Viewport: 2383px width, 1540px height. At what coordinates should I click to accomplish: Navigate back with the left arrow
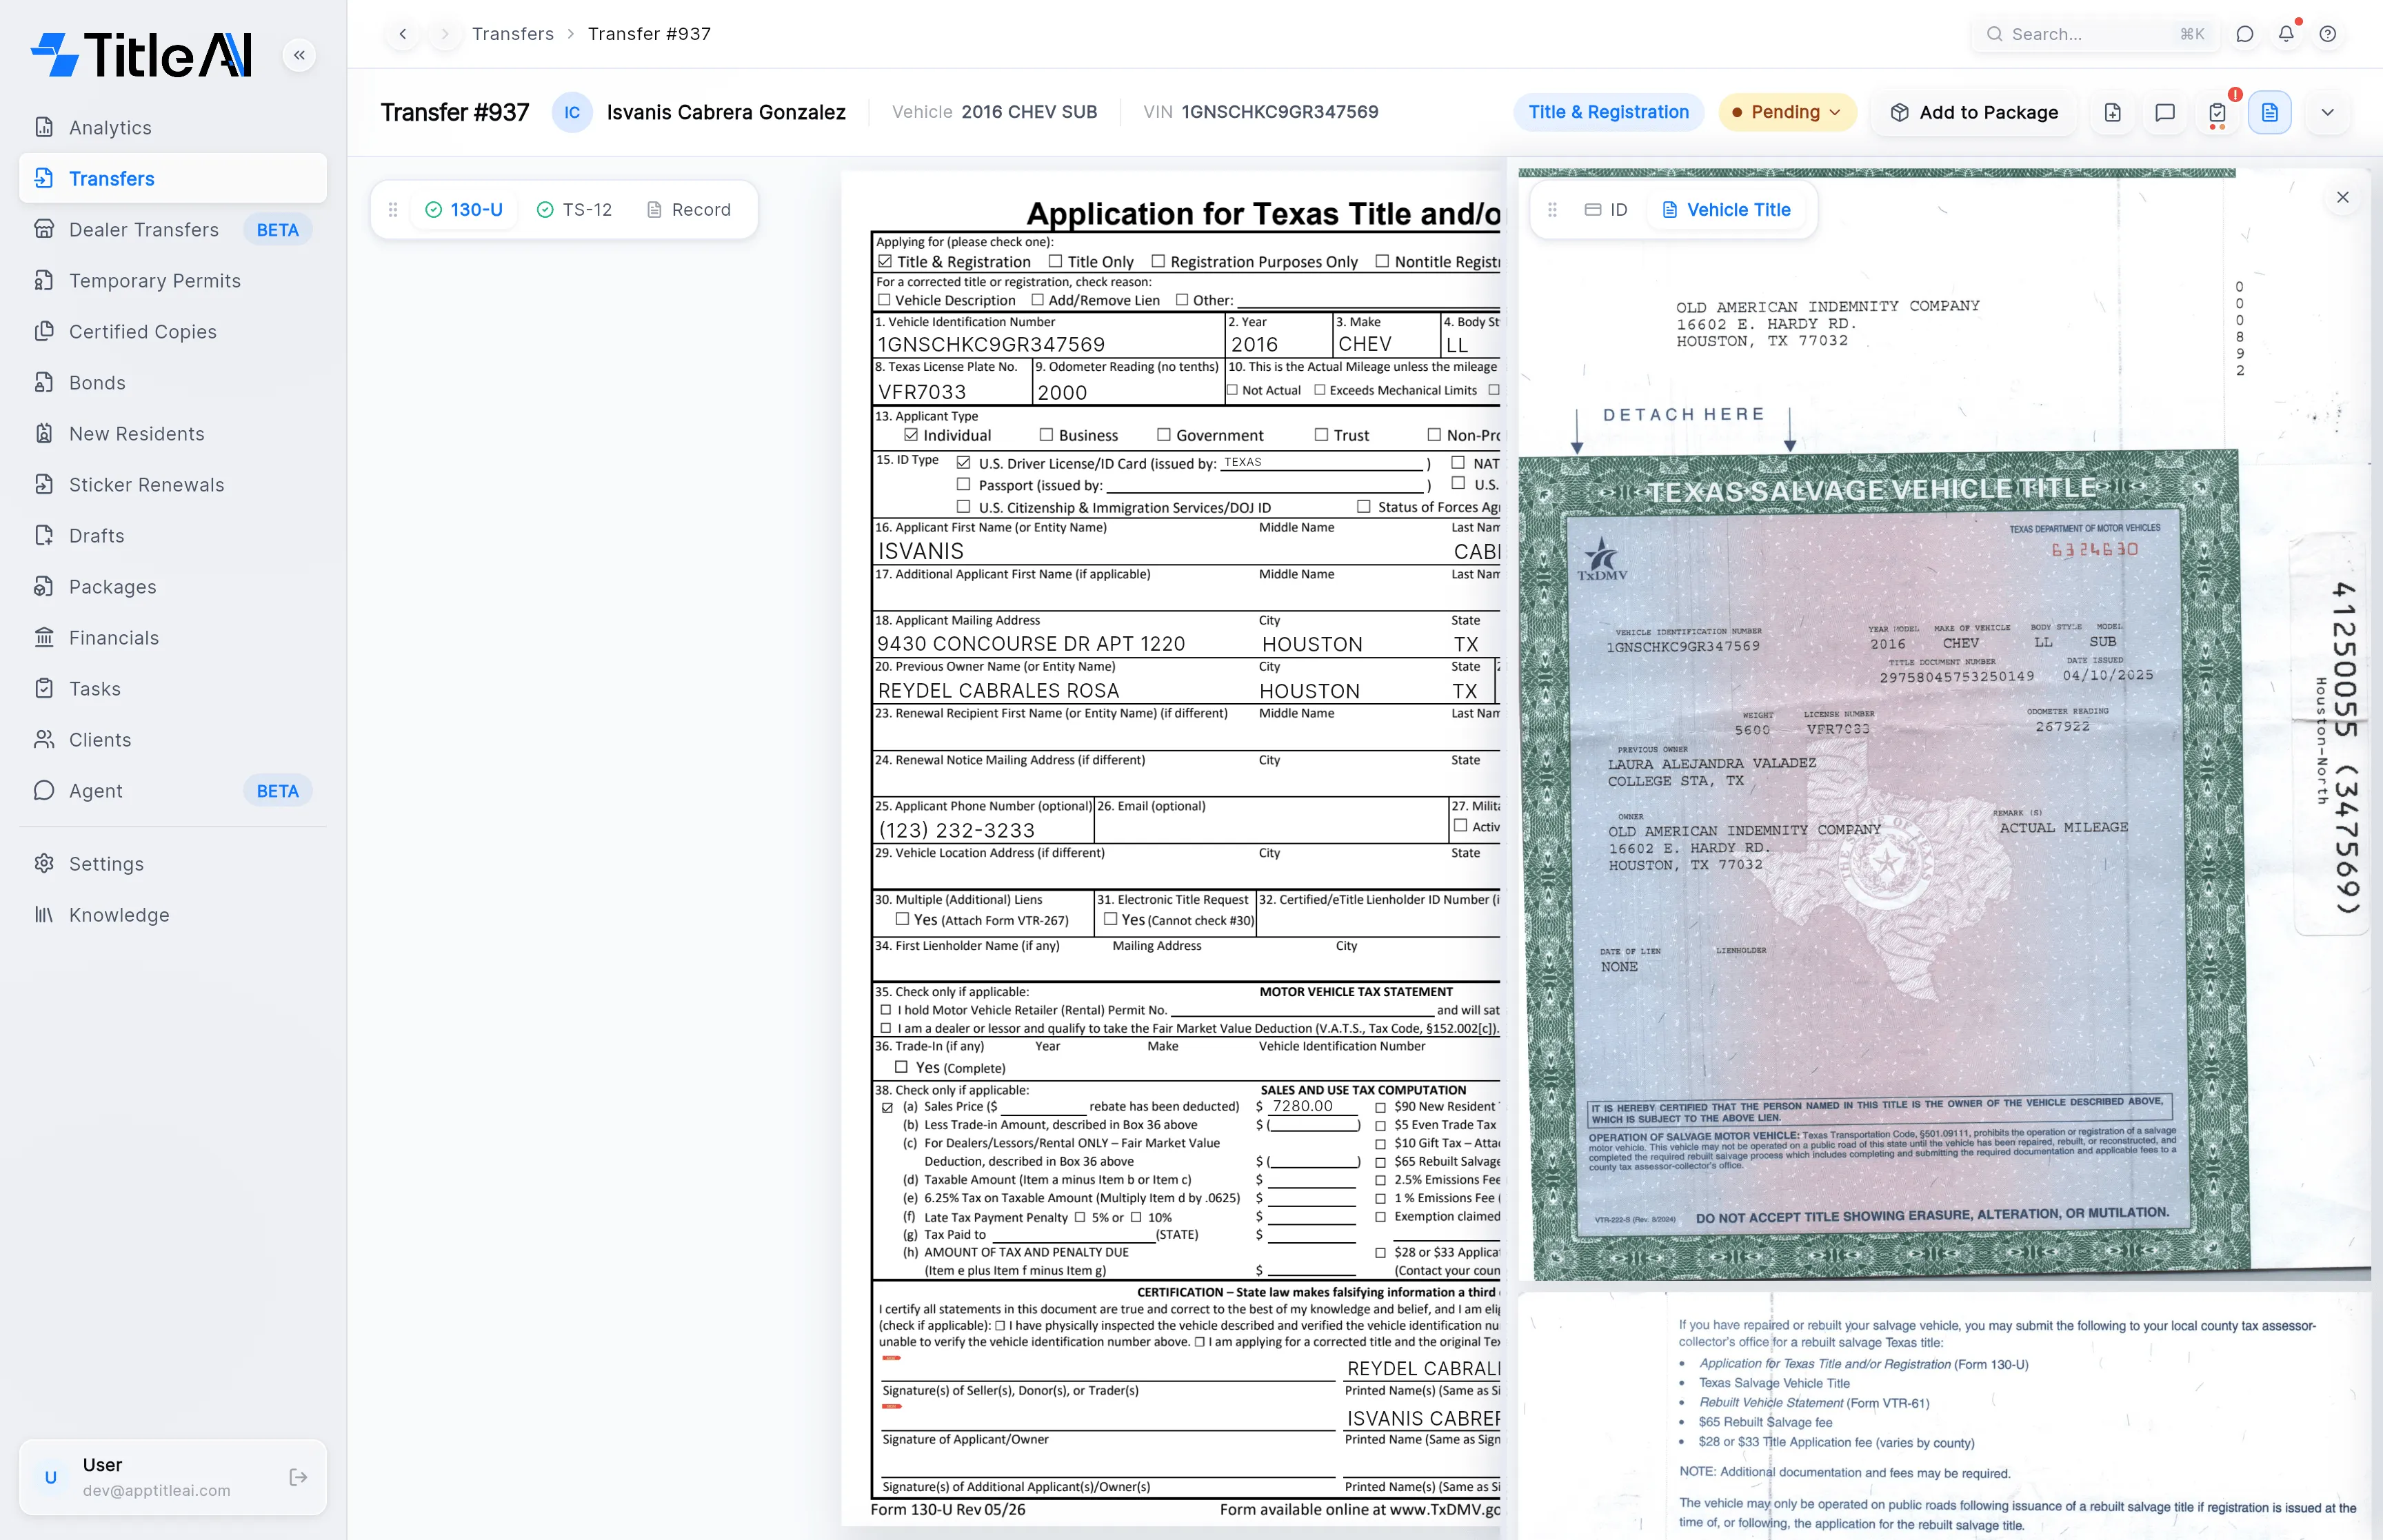(403, 34)
